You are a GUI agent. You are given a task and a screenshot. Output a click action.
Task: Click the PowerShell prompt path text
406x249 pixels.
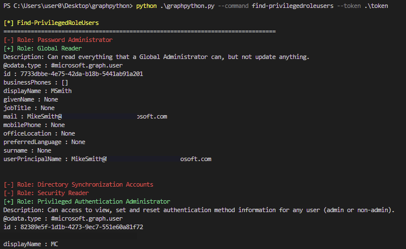[x=67, y=6]
